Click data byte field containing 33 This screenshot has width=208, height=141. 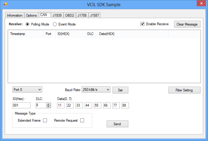pos(79,105)
